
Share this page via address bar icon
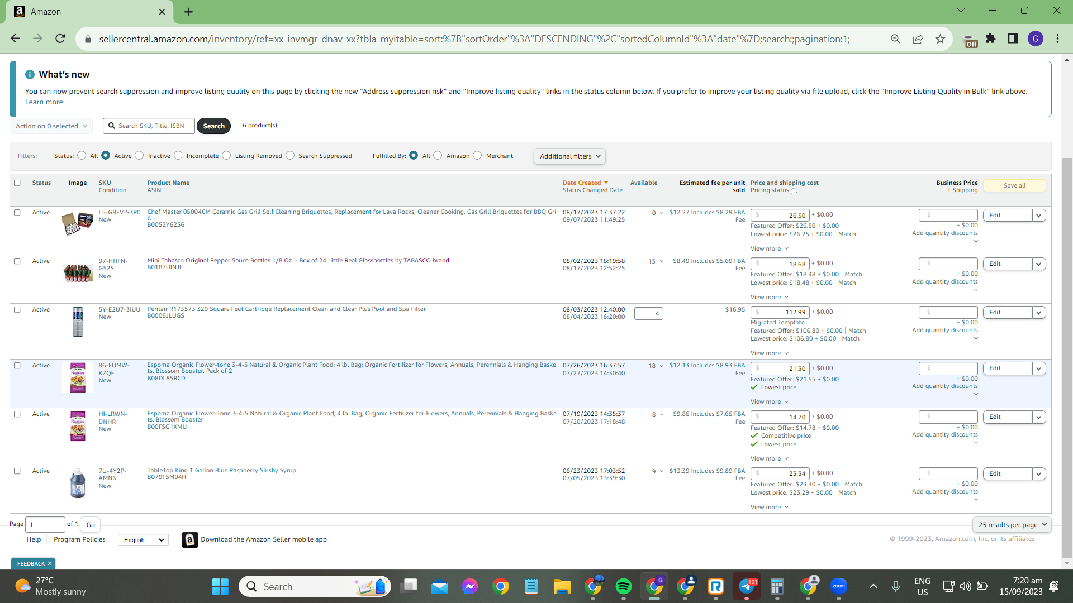(x=918, y=39)
